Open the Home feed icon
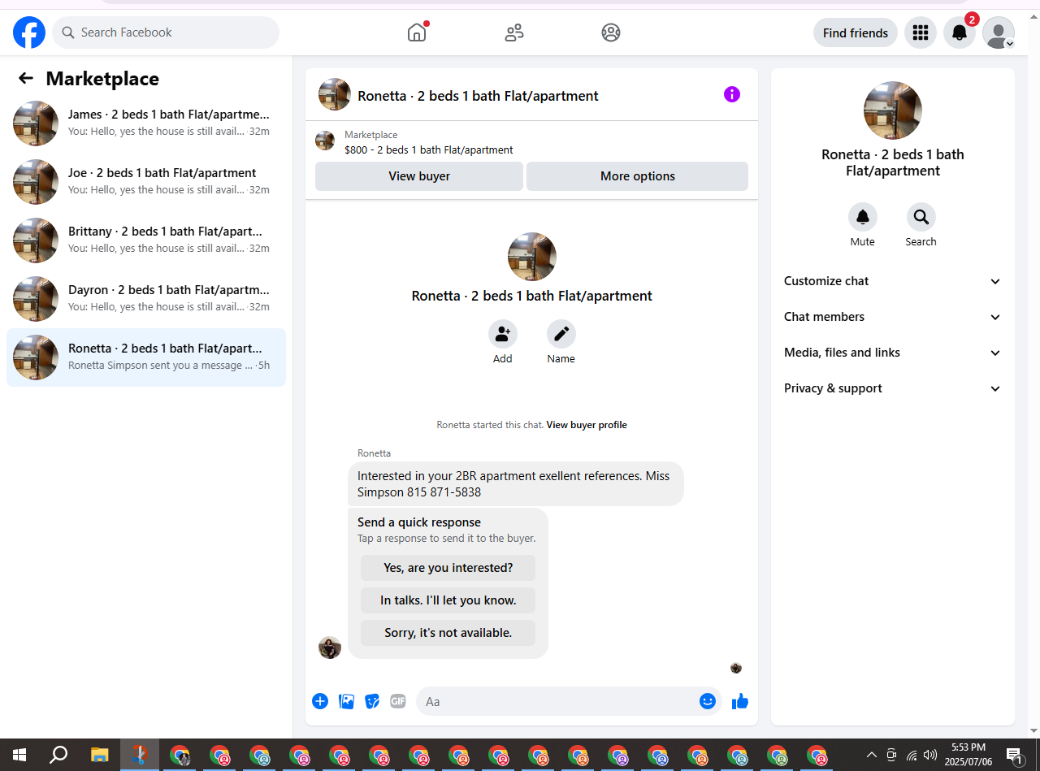Image resolution: width=1040 pixels, height=771 pixels. click(x=417, y=32)
